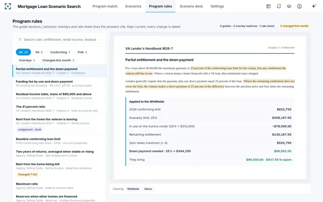The image size is (323, 202).
Task: Open the notifications bell
Action: tap(279, 6)
